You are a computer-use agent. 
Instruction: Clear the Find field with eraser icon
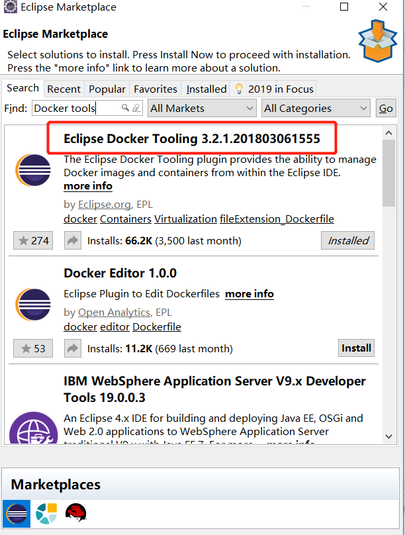[x=136, y=108]
